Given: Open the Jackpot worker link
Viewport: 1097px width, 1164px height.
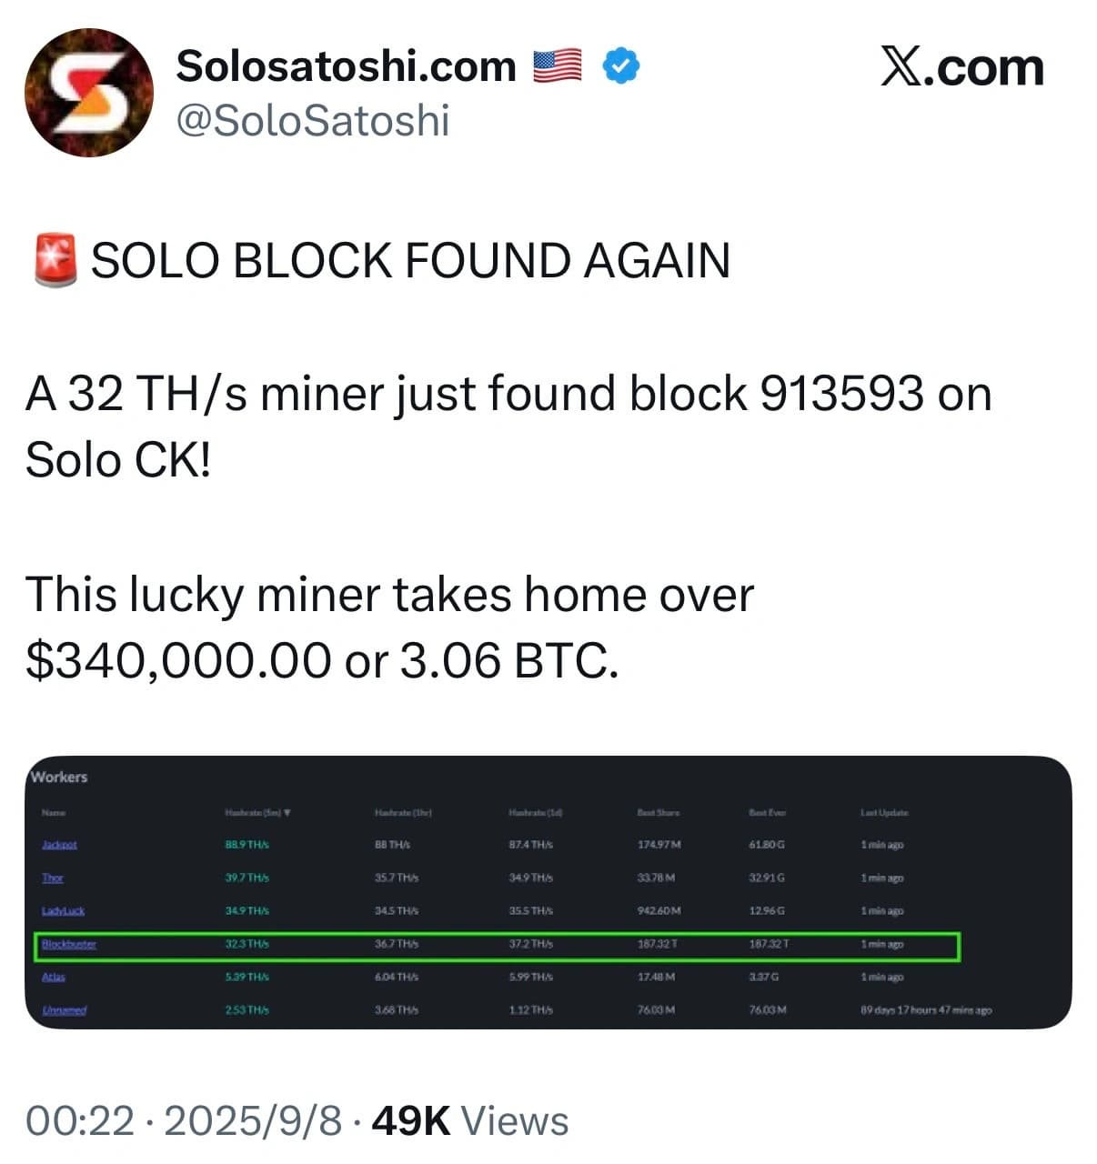Looking at the screenshot, I should (59, 845).
